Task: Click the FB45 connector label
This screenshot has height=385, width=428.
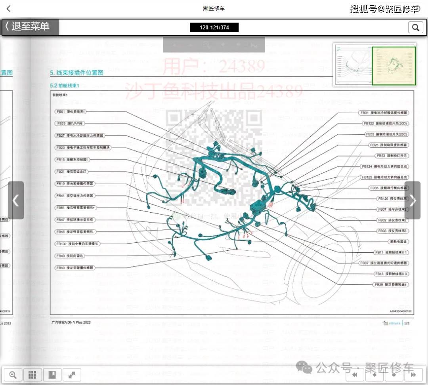Action: [75, 232]
